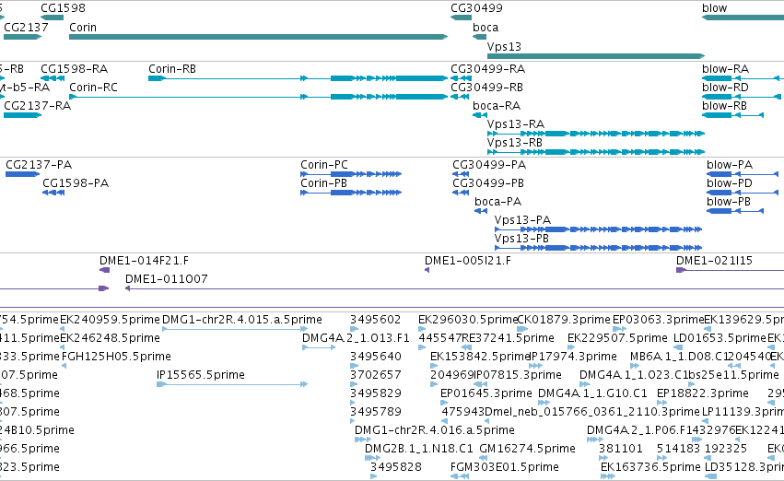Viewport: 784px width, 481px height.
Task: Click the Vps13-PB protein label
Action: point(521,239)
